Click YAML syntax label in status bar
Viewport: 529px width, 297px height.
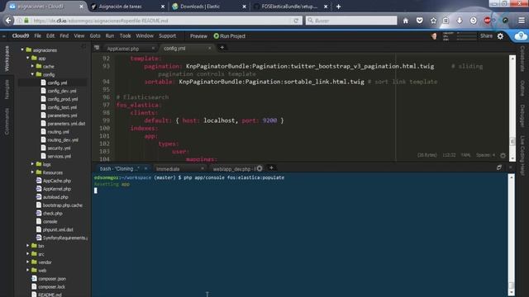click(x=465, y=155)
